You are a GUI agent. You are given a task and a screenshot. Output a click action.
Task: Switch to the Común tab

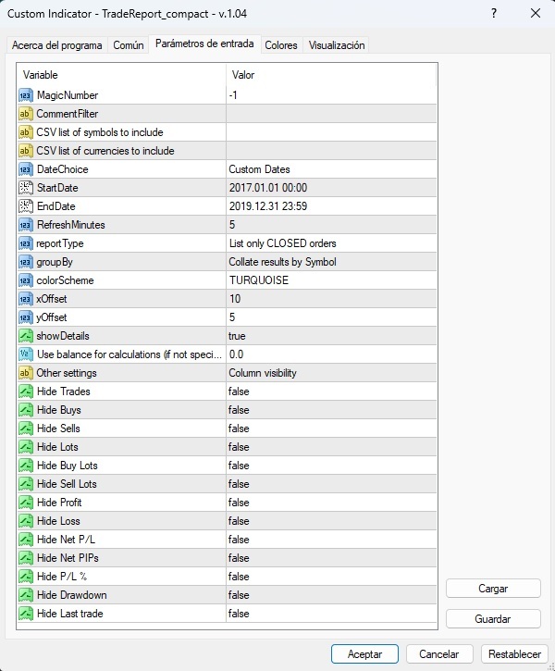click(x=129, y=45)
